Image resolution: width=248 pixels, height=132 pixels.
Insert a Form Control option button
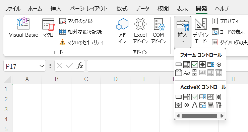point(219,65)
